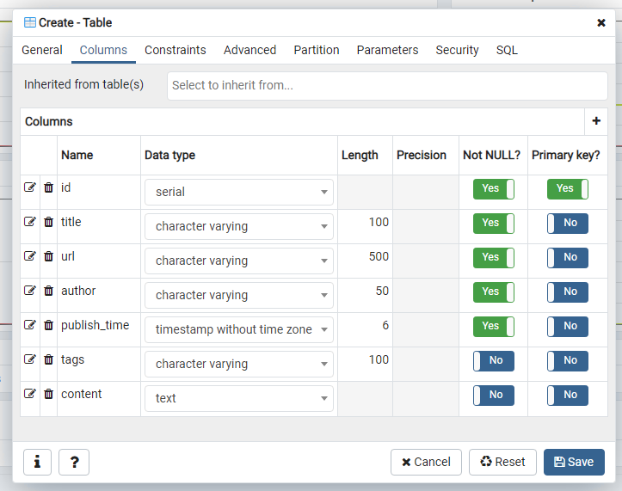The image size is (622, 491).
Task: Open the data type dropdown for the id column
Action: pyautogui.click(x=238, y=192)
